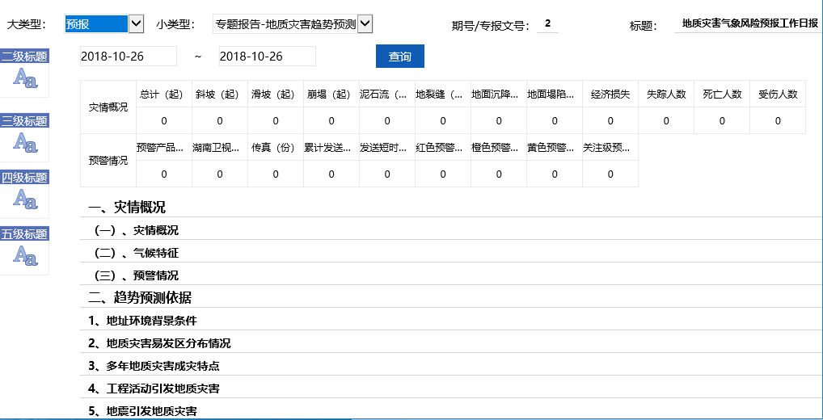Screen dimensions: 823x420
Task: Expand the 小类型 dropdown list
Action: tap(365, 24)
